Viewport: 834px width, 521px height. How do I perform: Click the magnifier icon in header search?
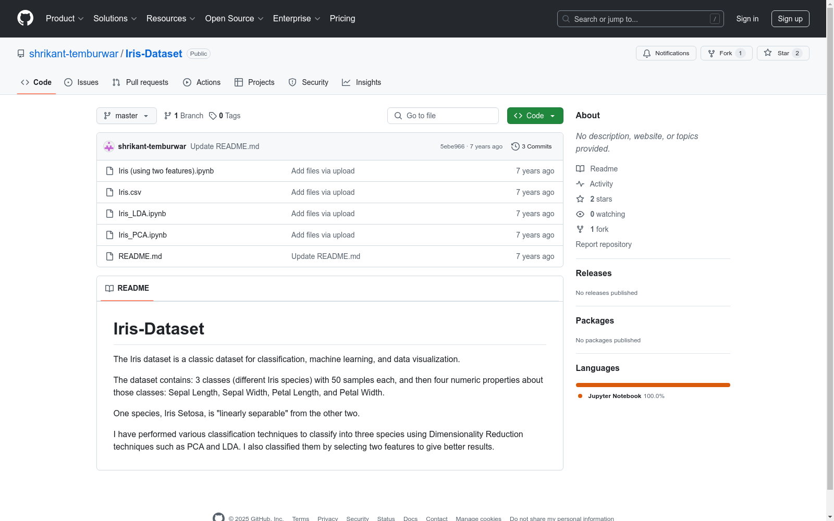[566, 19]
